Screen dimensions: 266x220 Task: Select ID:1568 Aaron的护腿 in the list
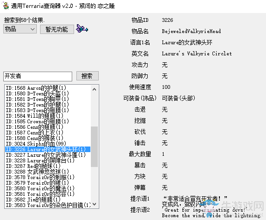click(48, 88)
